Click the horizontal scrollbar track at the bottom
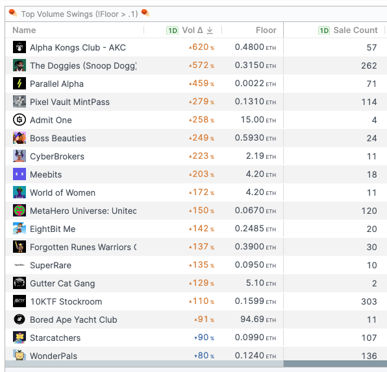This screenshot has height=372, width=387. point(144,364)
